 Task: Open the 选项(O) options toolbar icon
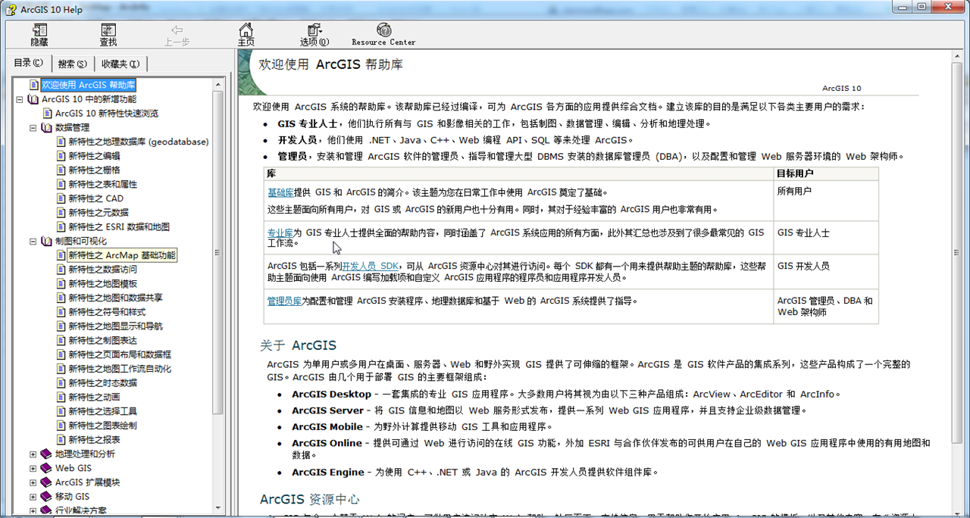[x=314, y=30]
